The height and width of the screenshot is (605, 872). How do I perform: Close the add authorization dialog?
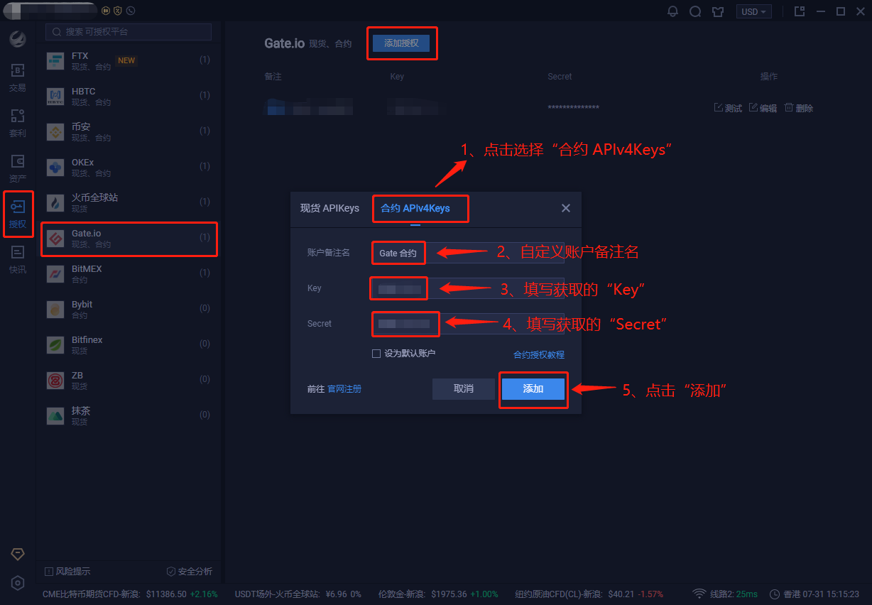(x=566, y=208)
